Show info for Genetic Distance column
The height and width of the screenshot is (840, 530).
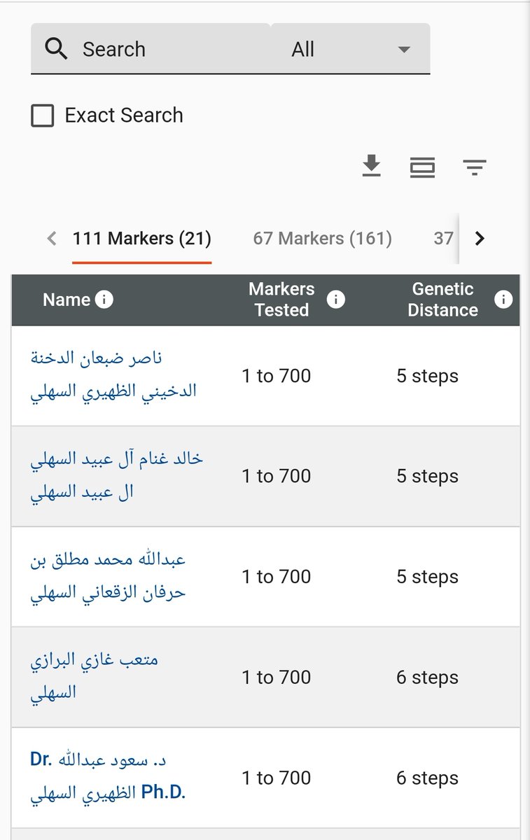[x=503, y=300]
